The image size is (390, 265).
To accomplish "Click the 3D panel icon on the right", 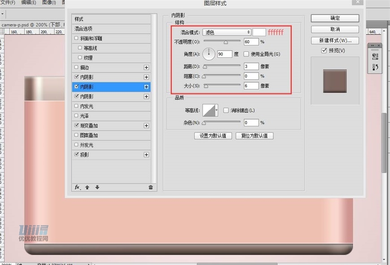I will tap(375, 57).
